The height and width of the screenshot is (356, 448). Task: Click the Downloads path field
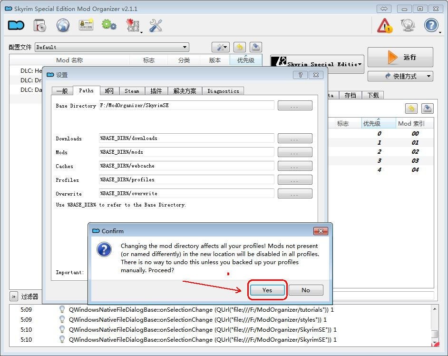[186, 138]
